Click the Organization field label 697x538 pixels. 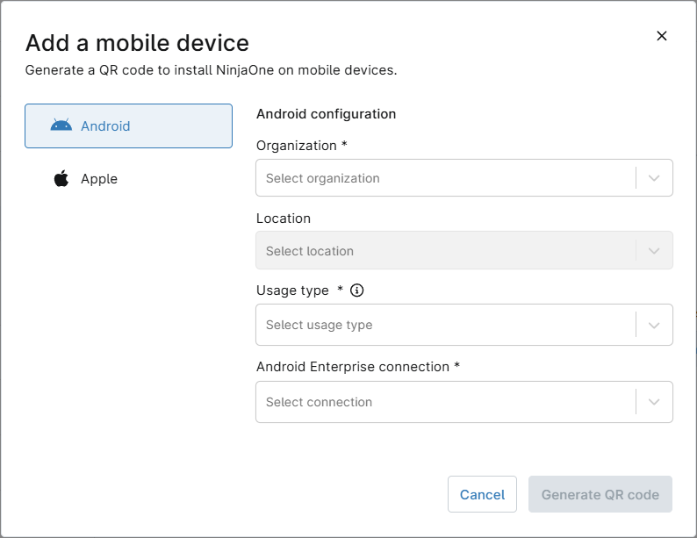(297, 146)
